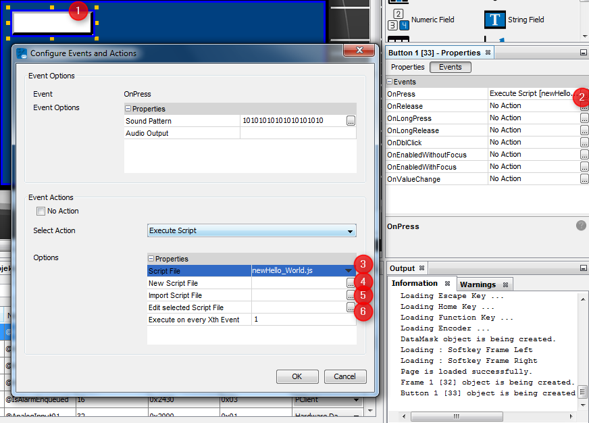Click the Cancel button
Screen dimensions: 589x423
coord(345,376)
